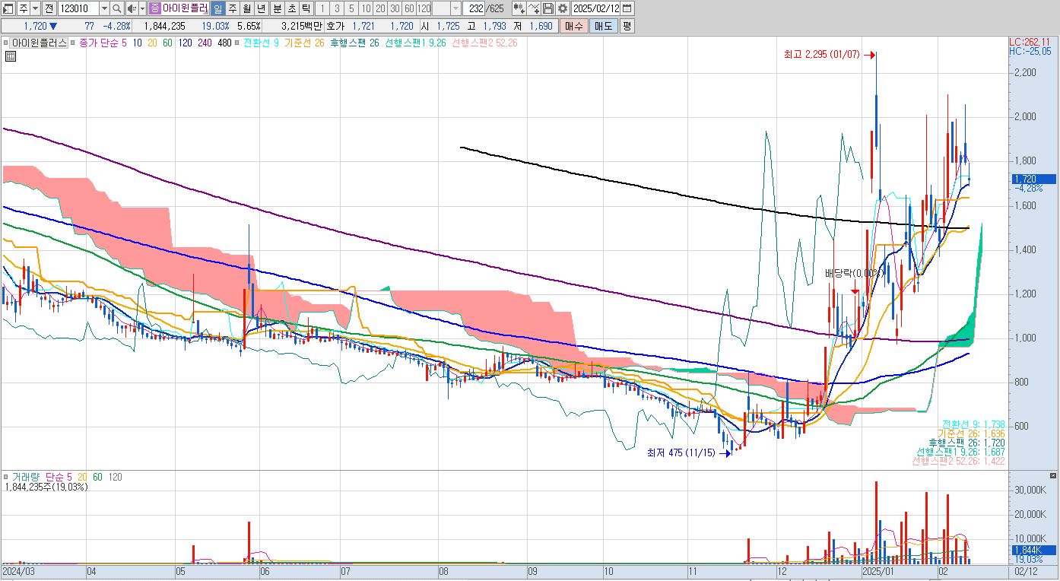The height and width of the screenshot is (581, 1060).
Task: Click the 아이윈플러스 chart name label
Action: (x=39, y=43)
